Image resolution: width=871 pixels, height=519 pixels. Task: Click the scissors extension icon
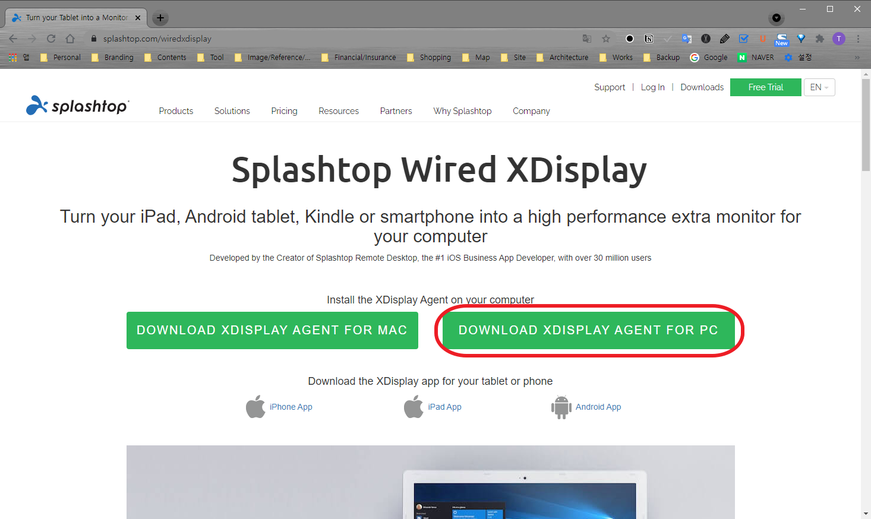[x=706, y=39]
